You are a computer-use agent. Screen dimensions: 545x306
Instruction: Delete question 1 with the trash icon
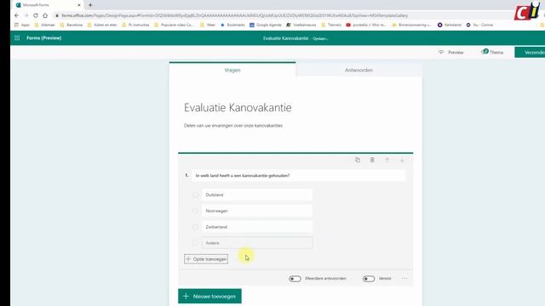372,160
